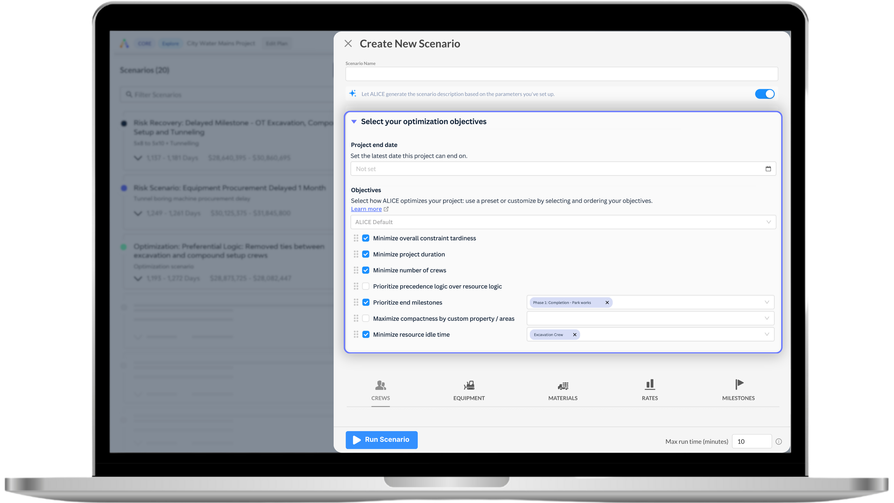Viewport: 894px width, 503px height.
Task: Switch to the Equipment tab
Action: coord(469,390)
